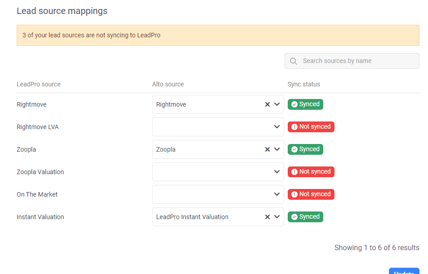Clear the Rightmove Alto source selection
Image resolution: width=428 pixels, height=274 pixels.
point(267,104)
